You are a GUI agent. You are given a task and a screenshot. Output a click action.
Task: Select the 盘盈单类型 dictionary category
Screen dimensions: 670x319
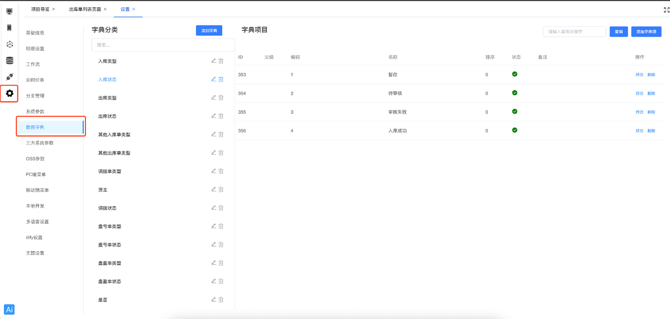point(109,263)
